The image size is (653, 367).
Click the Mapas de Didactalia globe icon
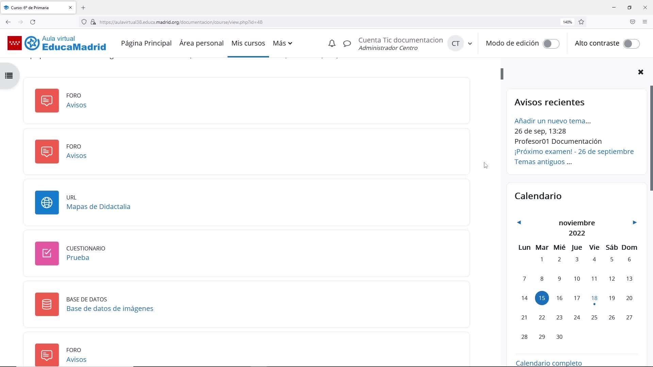(47, 203)
